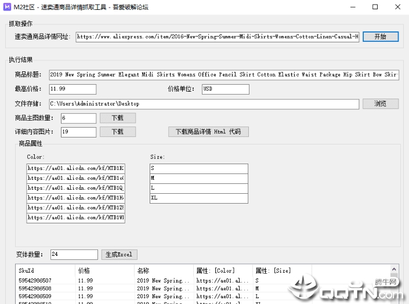The width and height of the screenshot is (409, 304).
Task: Focus the AliExpress product URL field
Action: pos(218,37)
